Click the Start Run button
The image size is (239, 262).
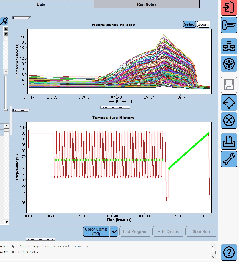[x=201, y=231]
